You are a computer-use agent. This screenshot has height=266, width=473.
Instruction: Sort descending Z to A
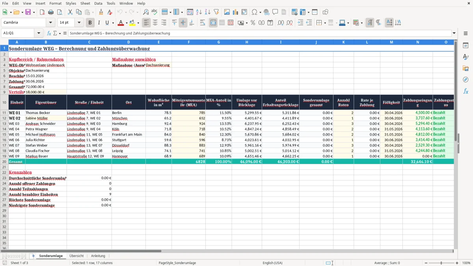tap(208, 12)
